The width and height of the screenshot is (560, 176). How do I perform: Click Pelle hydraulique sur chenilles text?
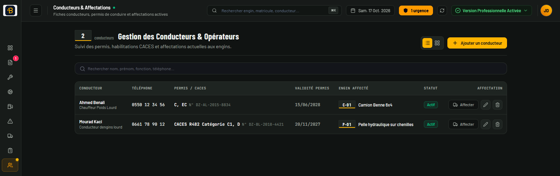coord(386,124)
